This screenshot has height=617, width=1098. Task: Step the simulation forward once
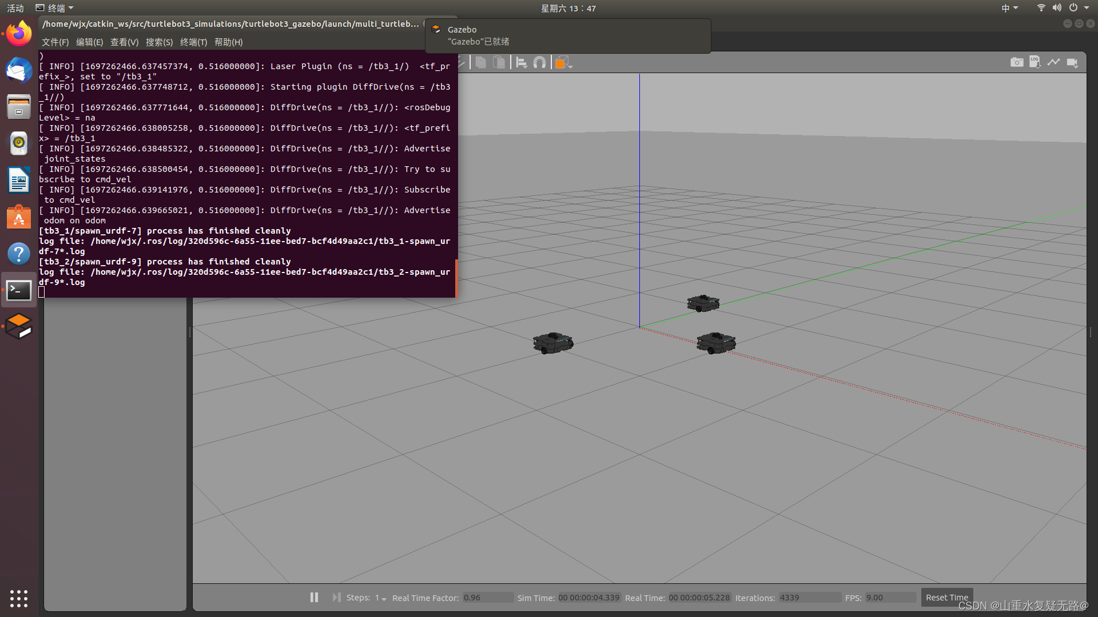click(336, 597)
